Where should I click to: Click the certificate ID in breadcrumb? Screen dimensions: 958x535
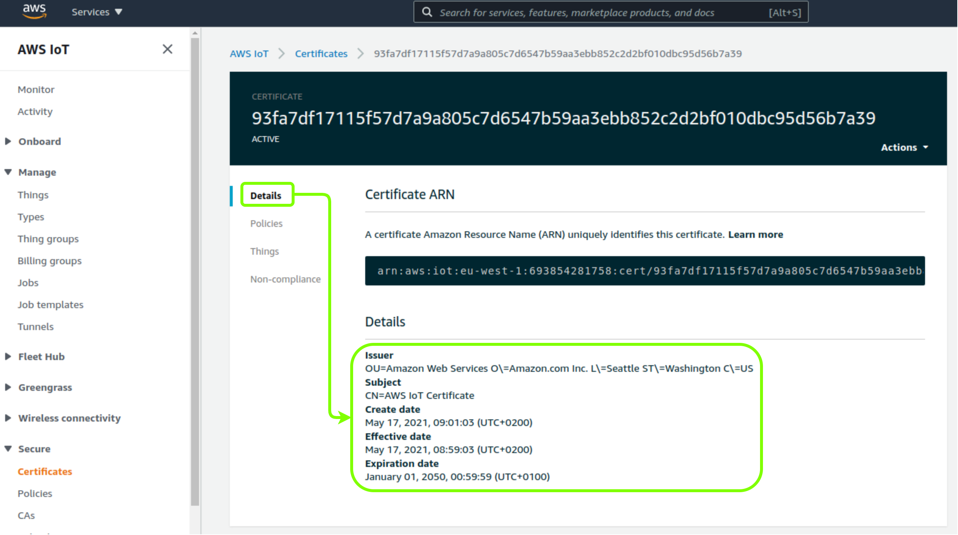(558, 53)
